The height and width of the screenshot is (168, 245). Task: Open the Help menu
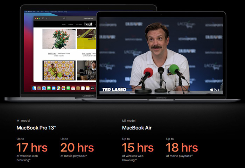tap(66, 12)
